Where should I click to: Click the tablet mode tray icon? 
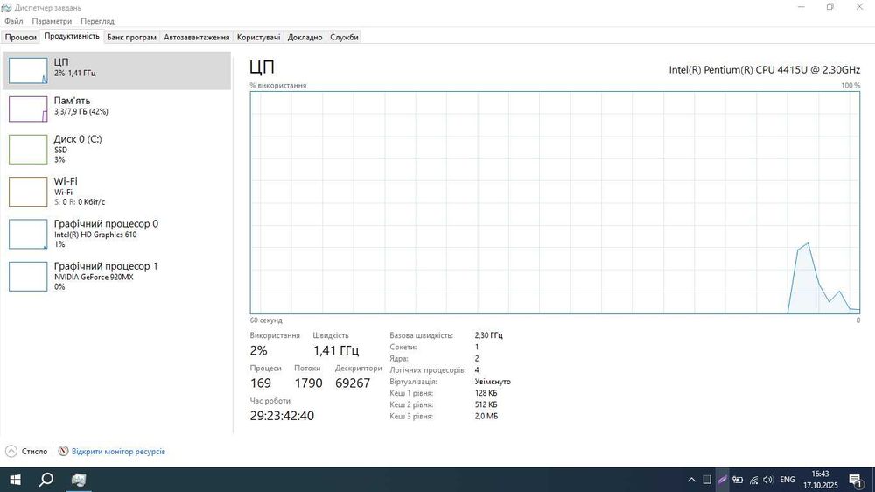tap(706, 480)
